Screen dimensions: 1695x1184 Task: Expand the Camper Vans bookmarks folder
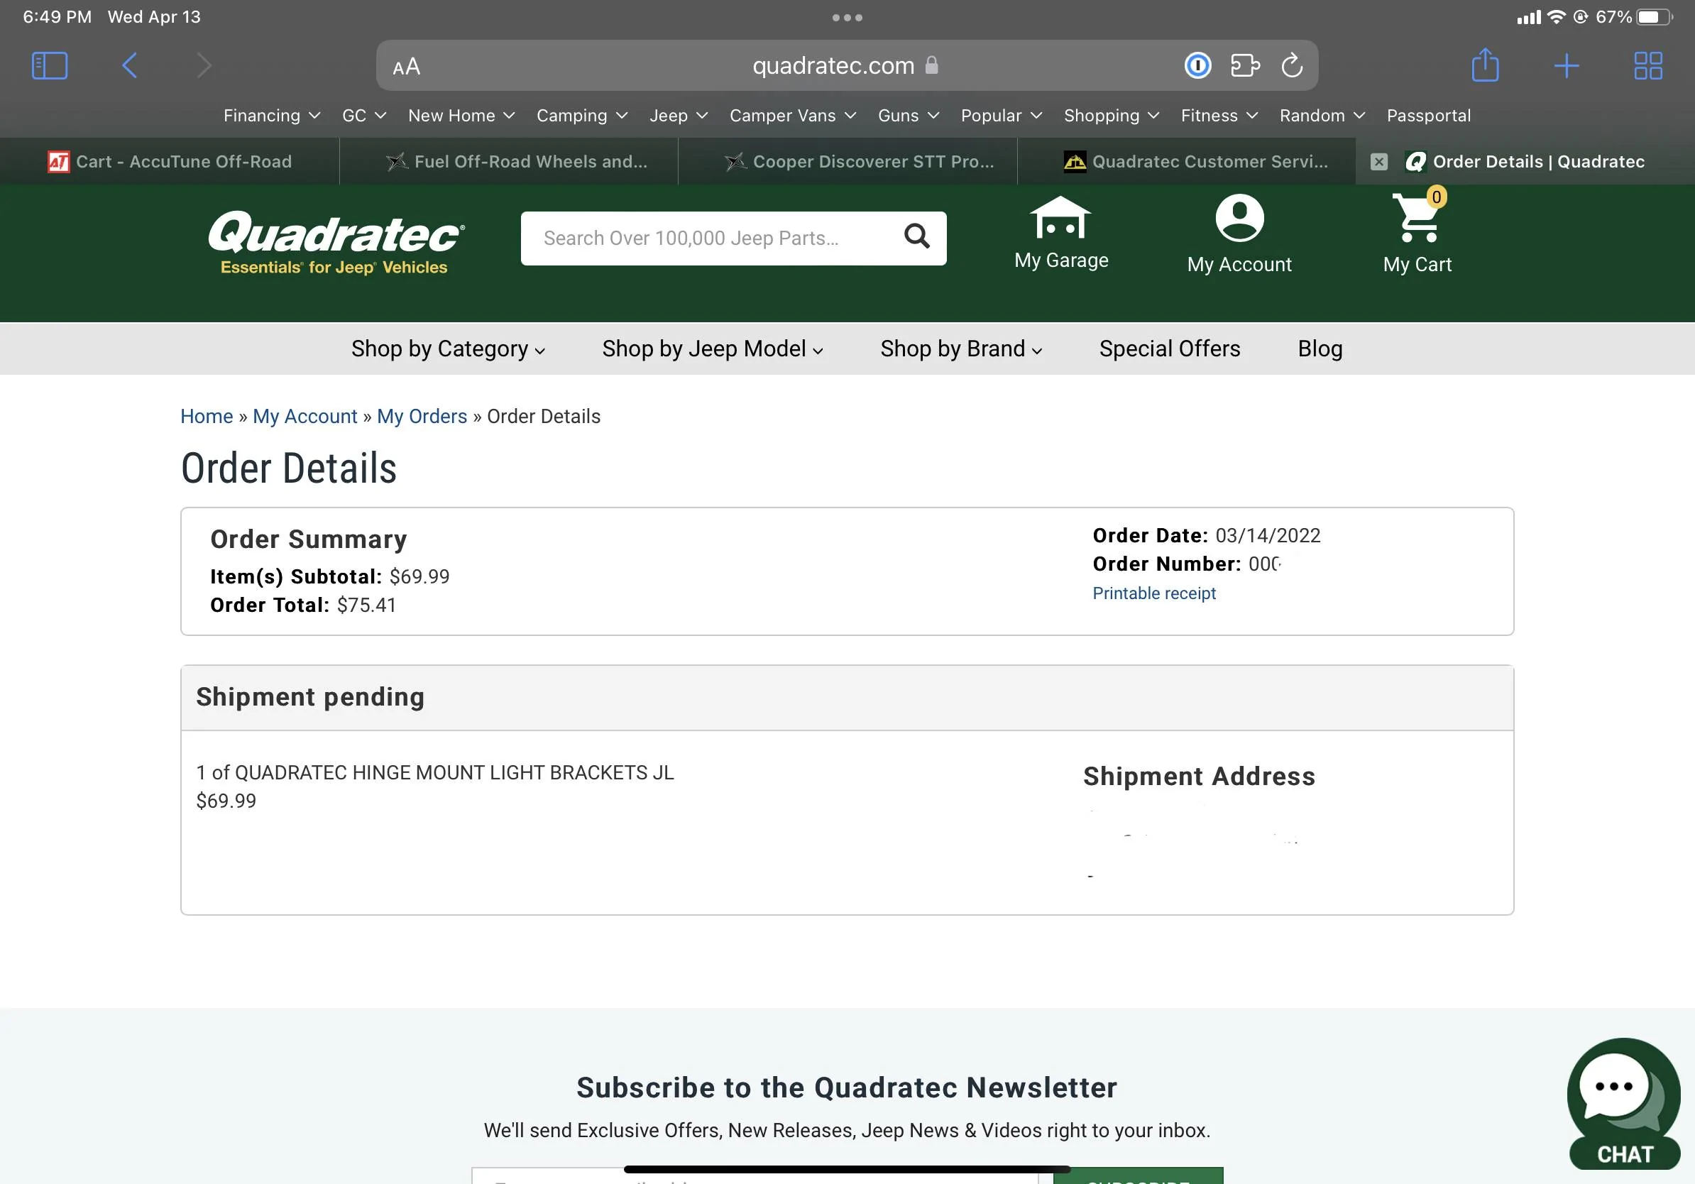pyautogui.click(x=793, y=116)
